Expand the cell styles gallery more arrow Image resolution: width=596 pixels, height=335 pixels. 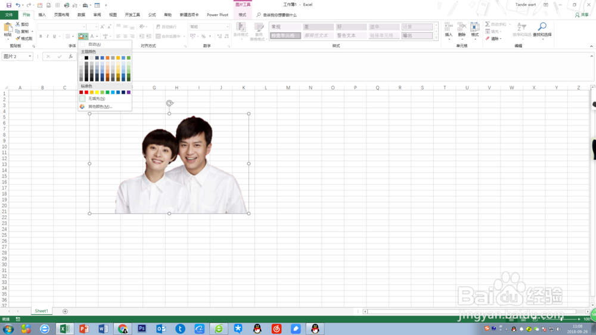tap(436, 37)
